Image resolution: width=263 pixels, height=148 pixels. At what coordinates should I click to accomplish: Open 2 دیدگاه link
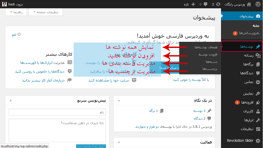(200, 119)
